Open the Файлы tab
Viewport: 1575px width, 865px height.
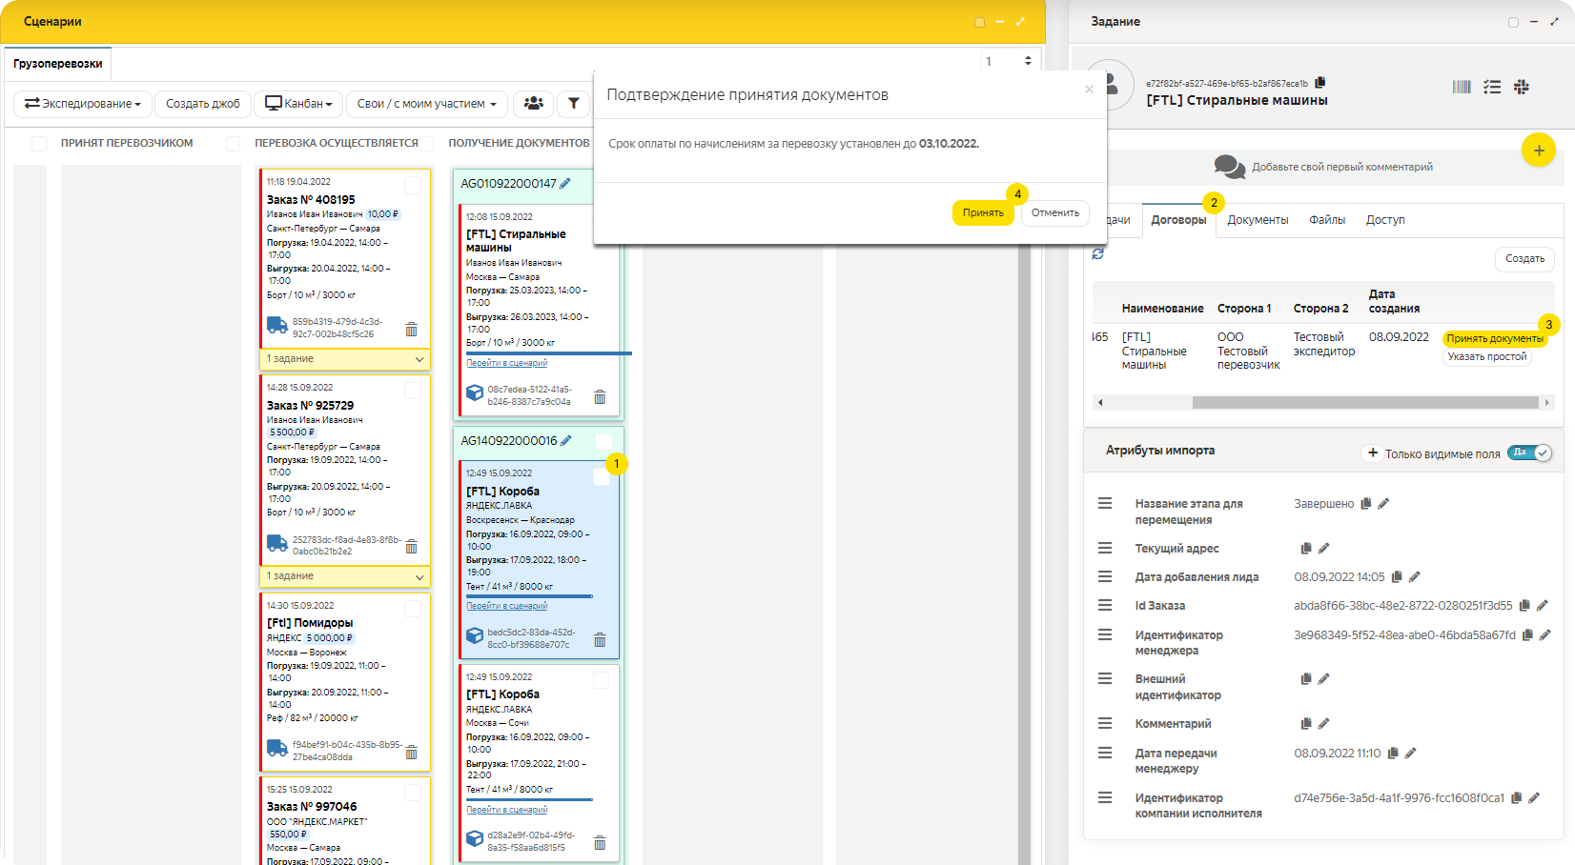click(x=1326, y=220)
